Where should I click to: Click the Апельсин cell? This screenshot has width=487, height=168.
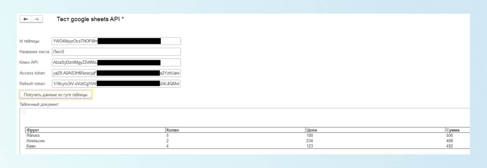click(95, 141)
